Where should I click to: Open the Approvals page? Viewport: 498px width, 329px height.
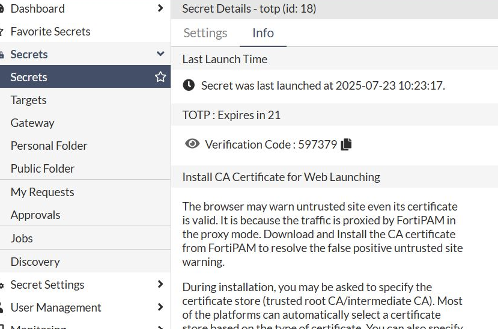point(35,215)
